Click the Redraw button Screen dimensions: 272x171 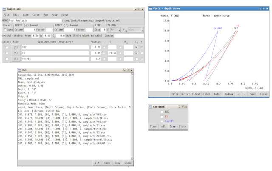[x=229, y=94]
